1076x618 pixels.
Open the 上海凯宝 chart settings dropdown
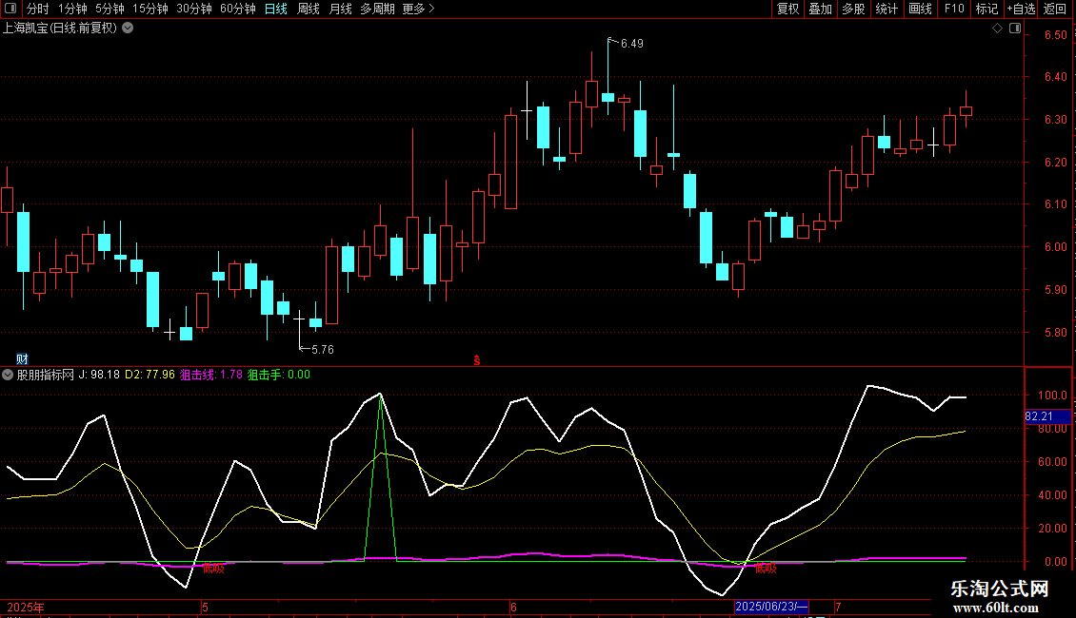tap(128, 29)
